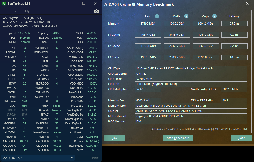Close the AIDA64 benchmark window
Image resolution: width=254 pixels, height=162 pixels.
[248, 4]
